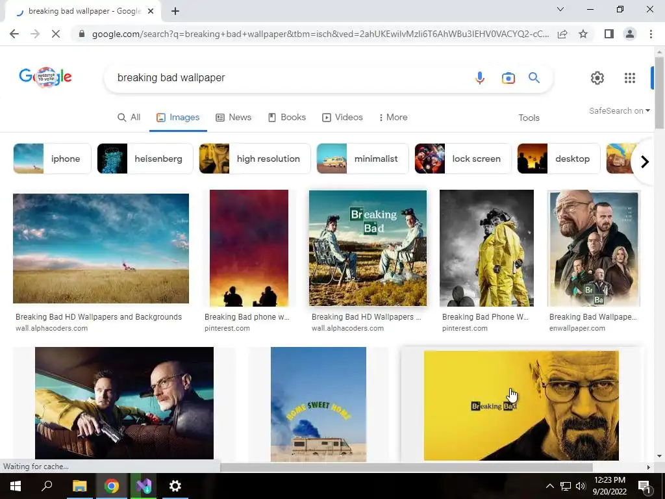Open Google settings gear icon
This screenshot has width=665, height=499.
pos(597,78)
